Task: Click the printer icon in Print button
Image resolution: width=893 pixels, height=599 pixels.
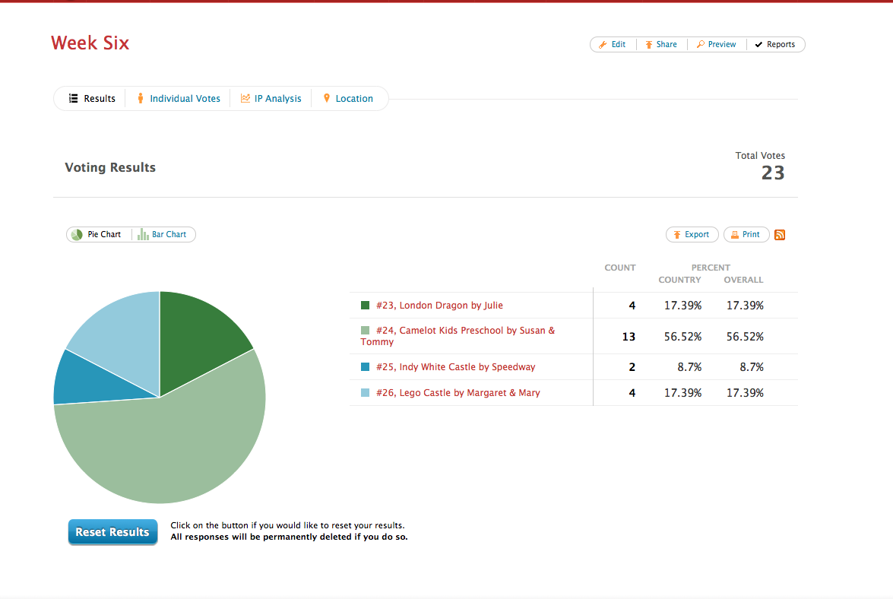Action: (735, 235)
